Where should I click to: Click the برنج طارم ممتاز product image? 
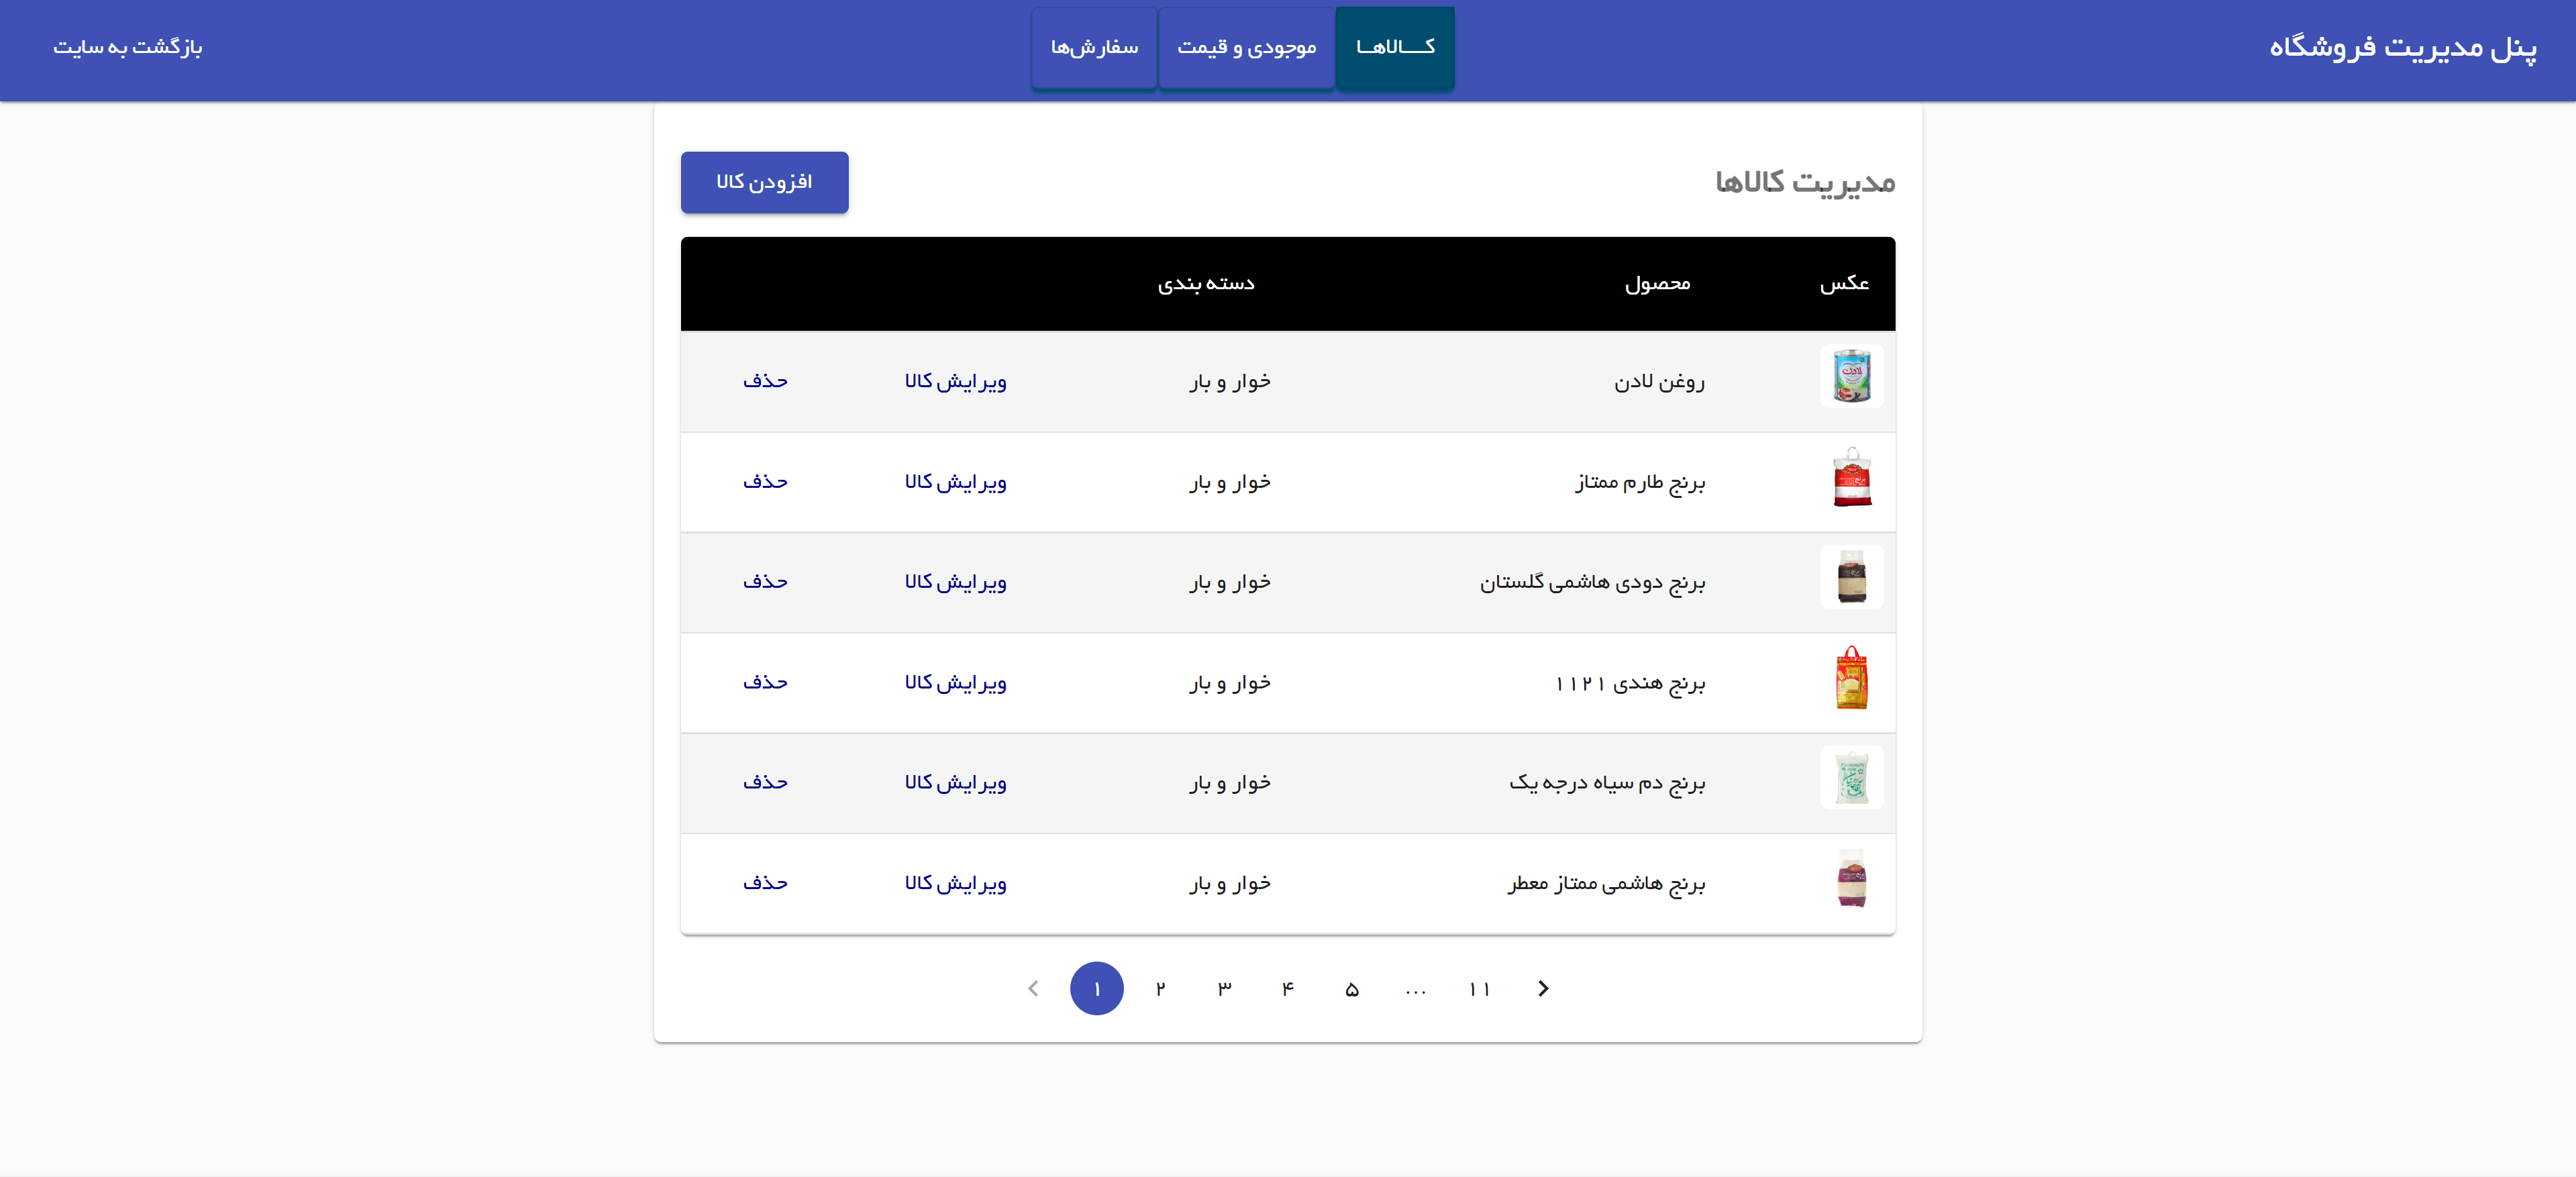1851,478
